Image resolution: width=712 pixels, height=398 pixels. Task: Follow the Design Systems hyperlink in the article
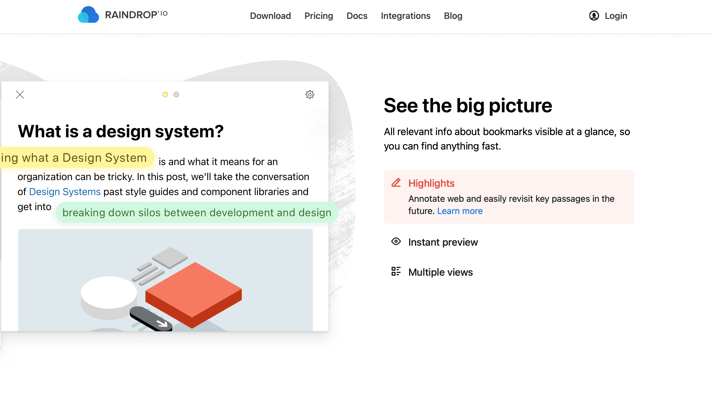coord(65,192)
